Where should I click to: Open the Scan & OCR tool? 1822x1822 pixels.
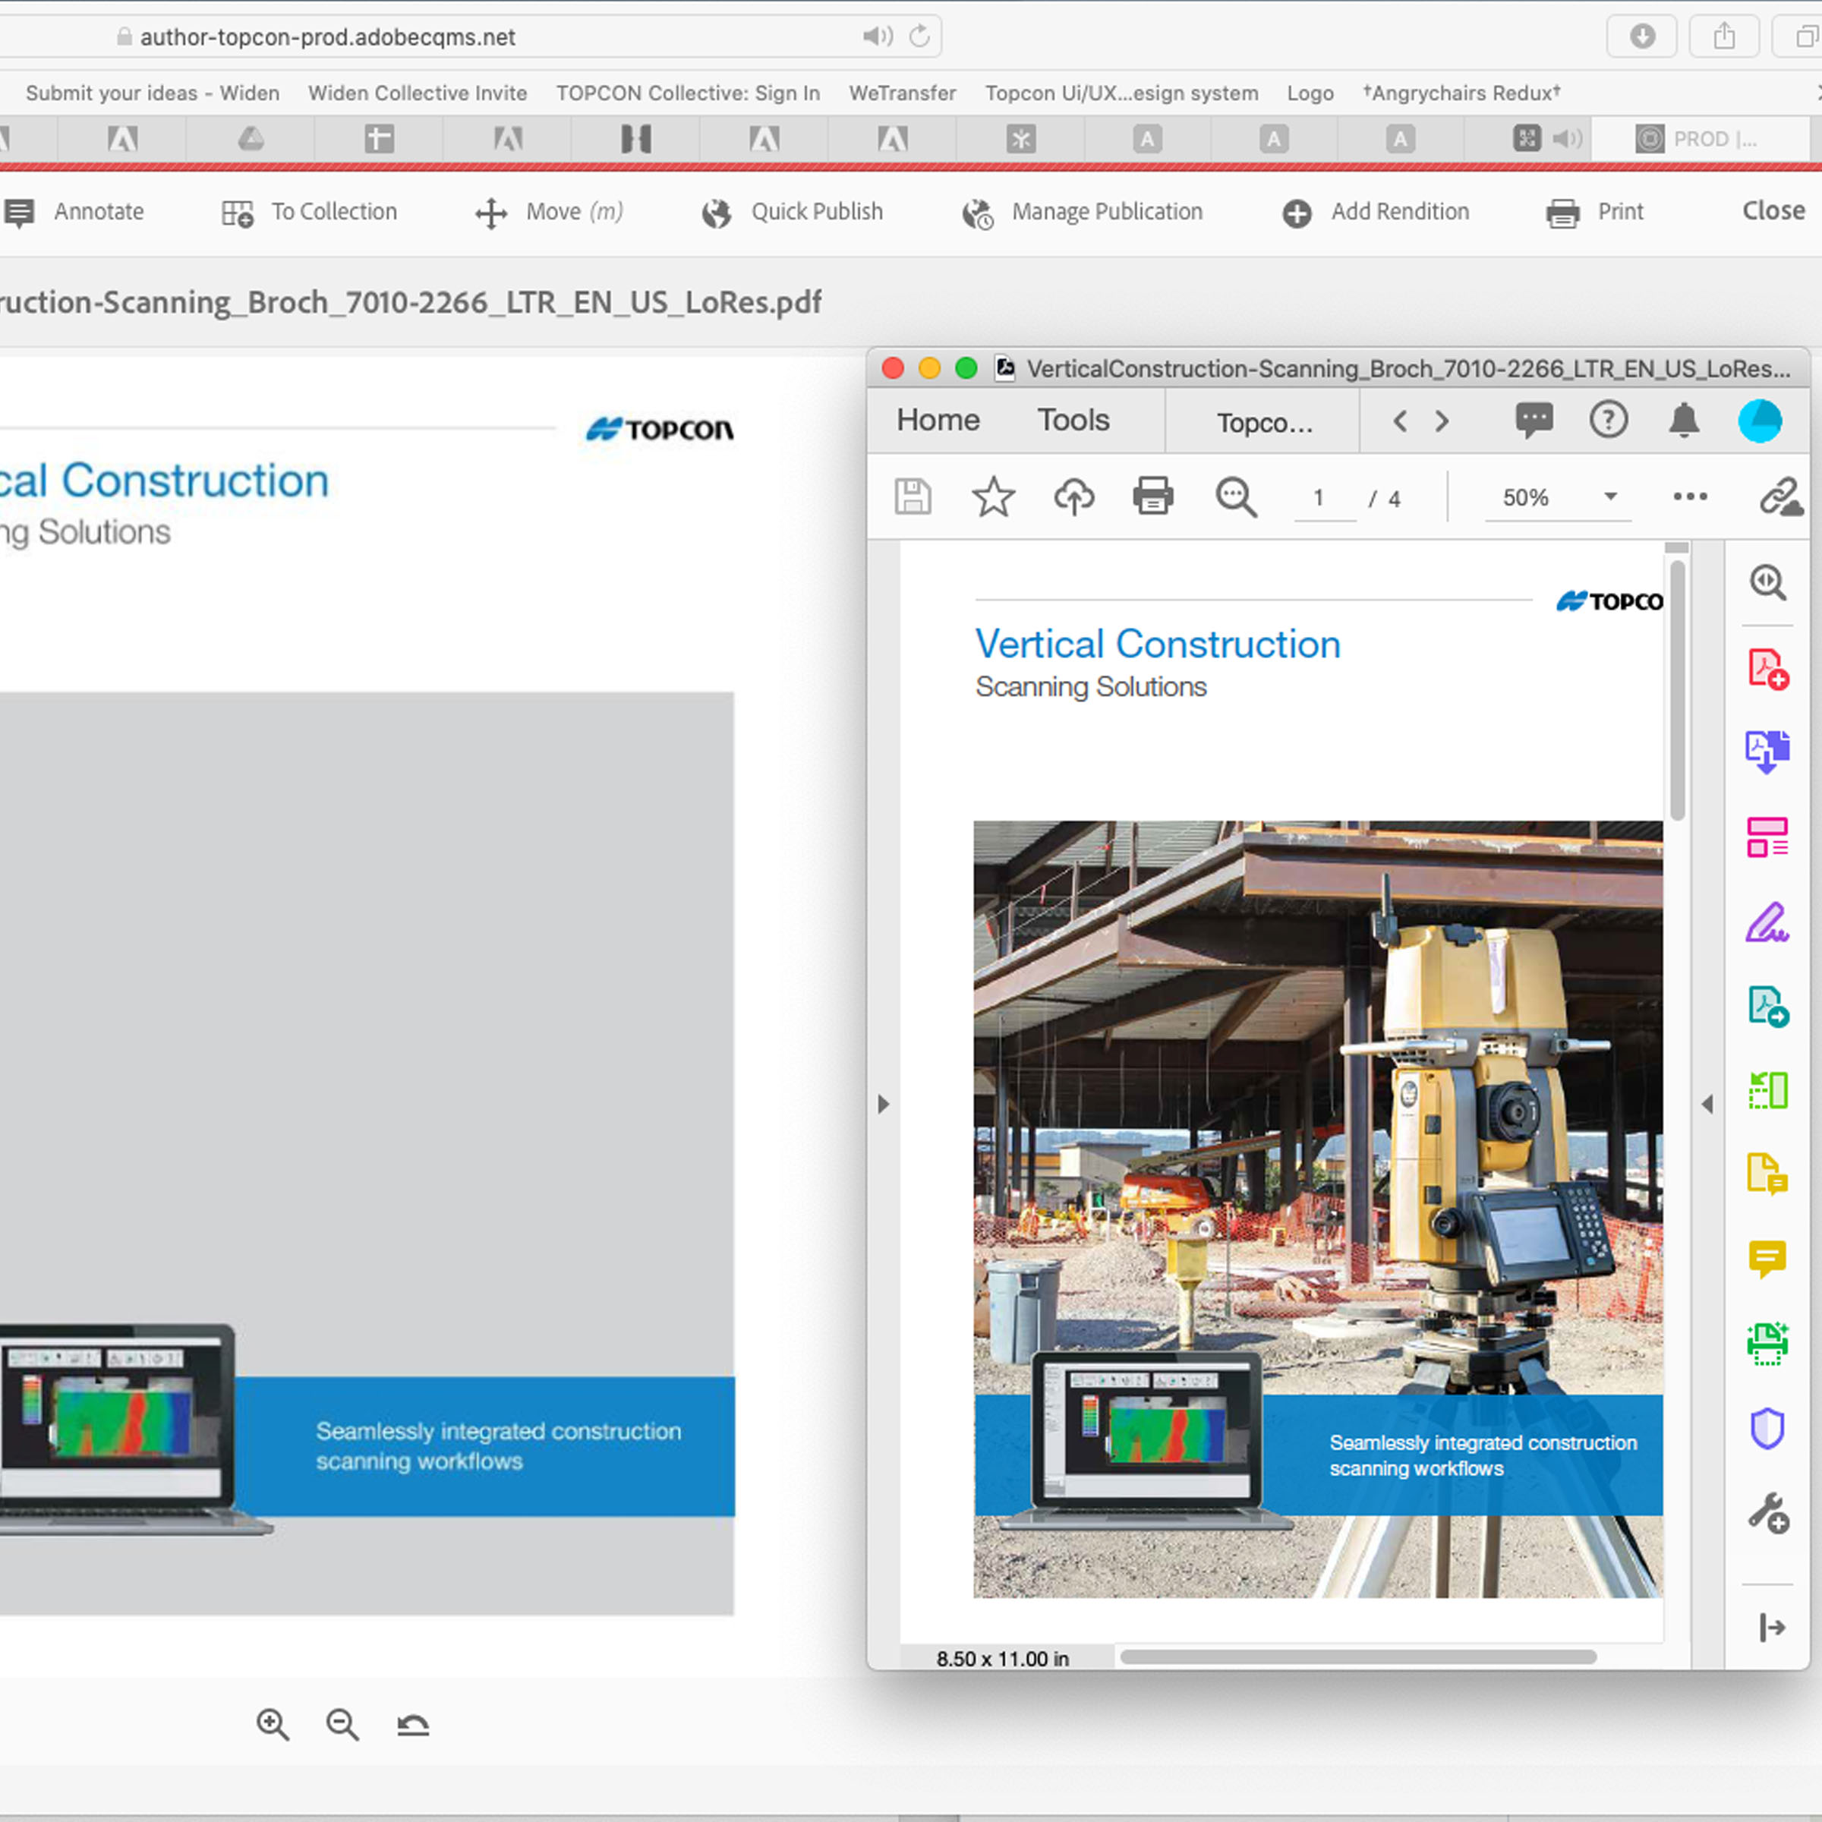pos(1767,1343)
